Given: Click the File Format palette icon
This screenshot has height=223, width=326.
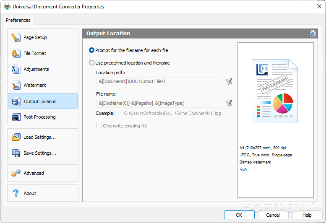Looking at the screenshot, I should tap(16, 53).
